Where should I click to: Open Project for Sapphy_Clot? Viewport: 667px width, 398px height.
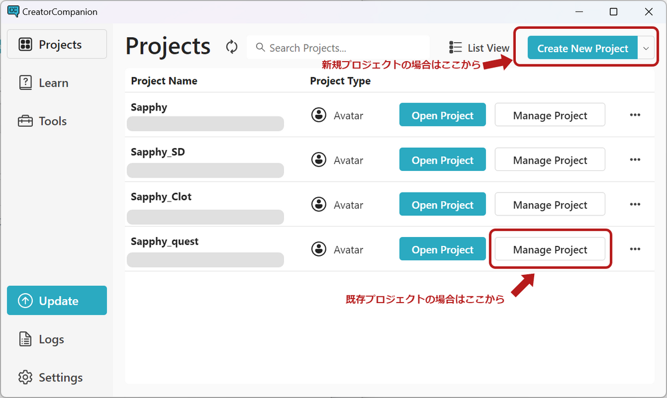pyautogui.click(x=442, y=205)
